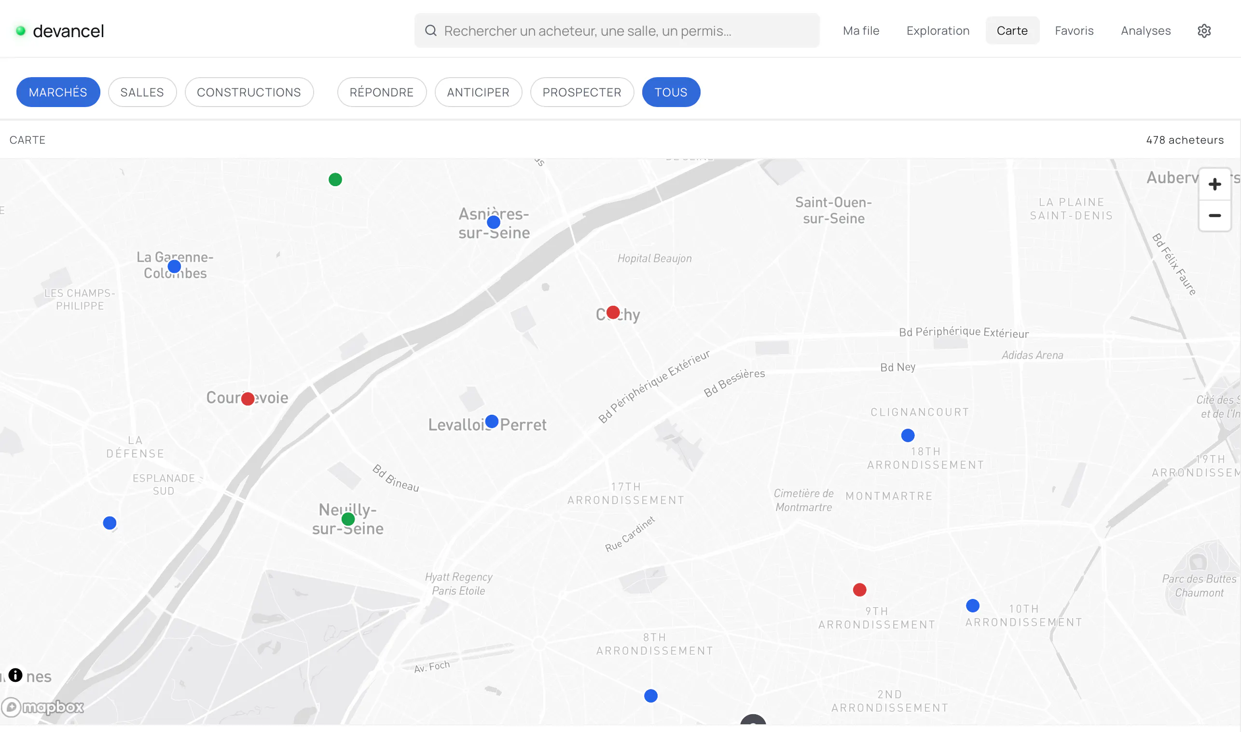Toggle the MARCHÉS filter chip

[58, 92]
